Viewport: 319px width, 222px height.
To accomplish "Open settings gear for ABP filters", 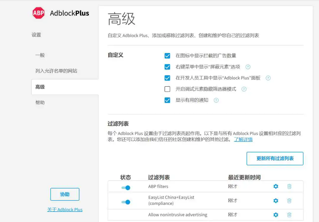I will [x=276, y=186].
